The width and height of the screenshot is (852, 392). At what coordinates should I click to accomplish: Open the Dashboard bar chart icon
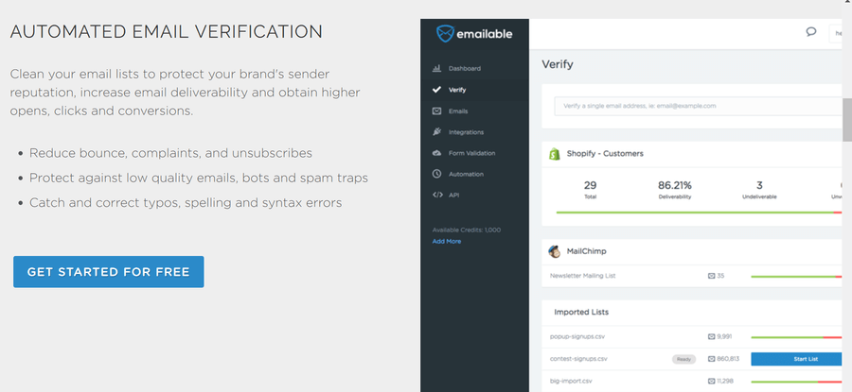coord(436,68)
